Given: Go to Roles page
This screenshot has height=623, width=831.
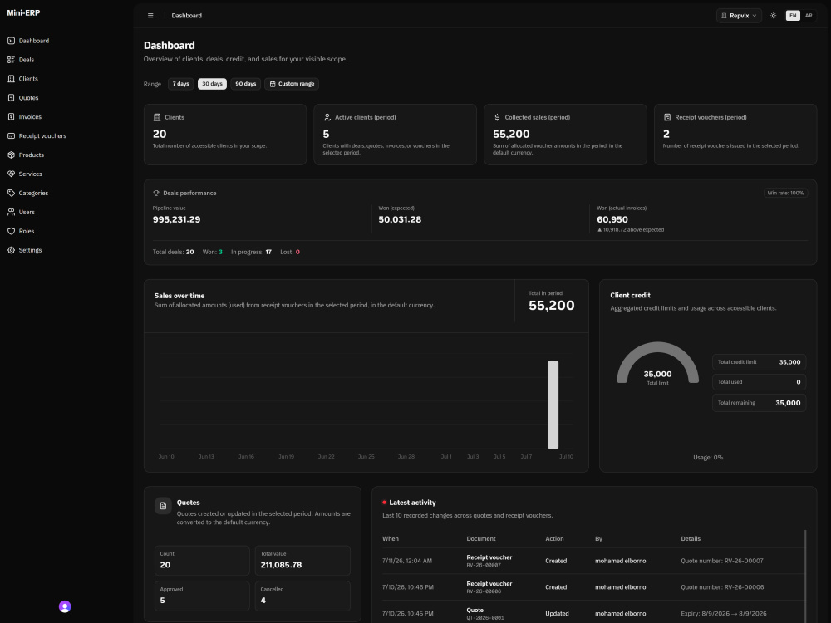Looking at the screenshot, I should coord(27,232).
